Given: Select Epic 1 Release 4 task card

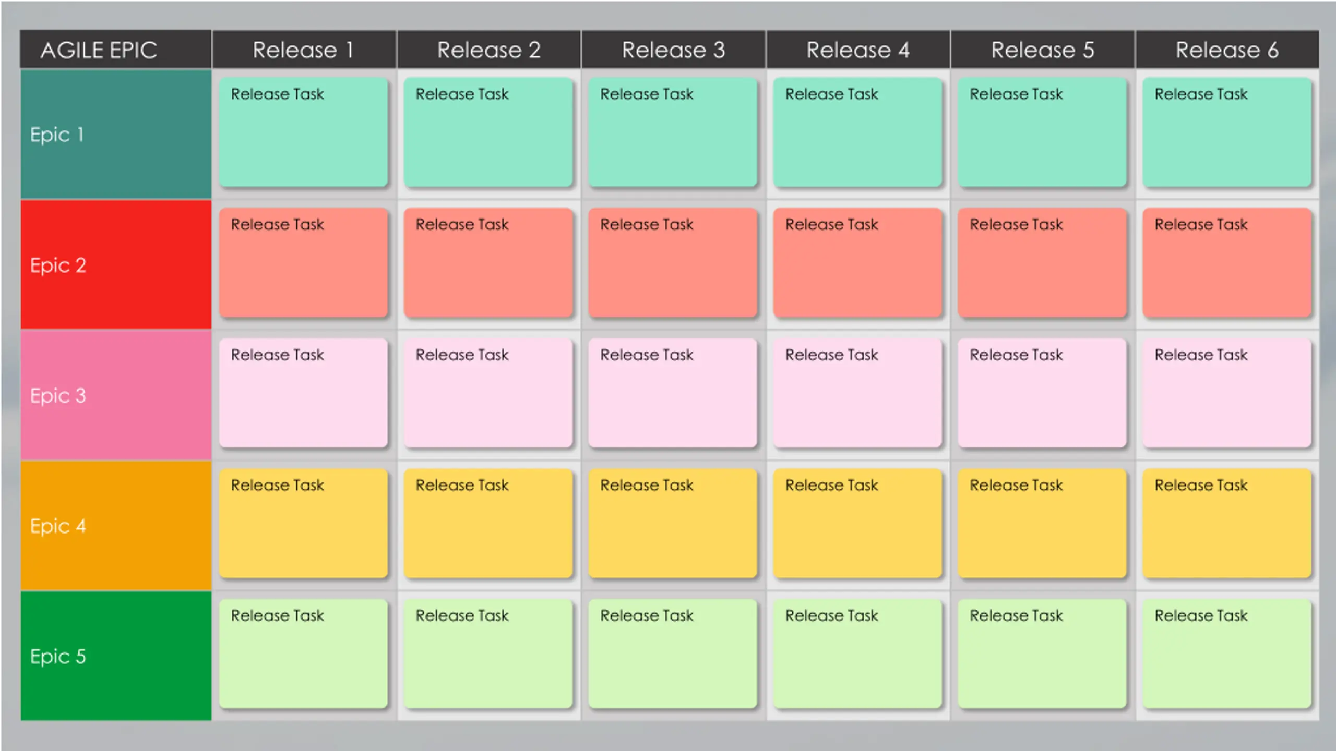Looking at the screenshot, I should pos(857,132).
